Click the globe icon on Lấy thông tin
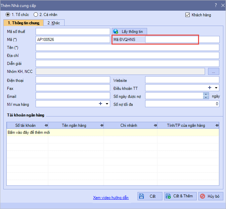This screenshot has height=209, width=226. [x=116, y=32]
